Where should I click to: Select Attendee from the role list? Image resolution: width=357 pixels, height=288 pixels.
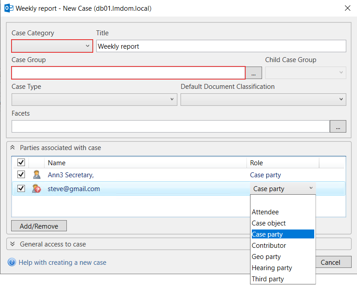[x=265, y=212]
